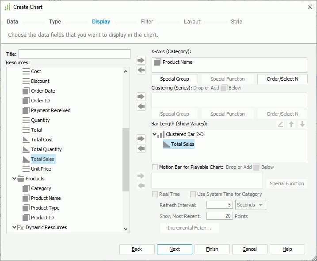The height and width of the screenshot is (261, 317).
Task: Click the Product Name icon in the X-Axis box
Action: point(157,62)
